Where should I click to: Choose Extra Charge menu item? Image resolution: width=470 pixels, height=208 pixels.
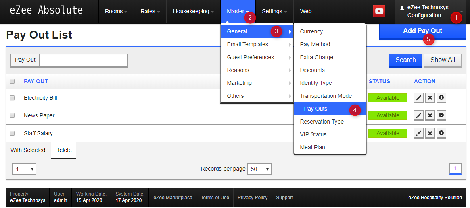[330, 57]
